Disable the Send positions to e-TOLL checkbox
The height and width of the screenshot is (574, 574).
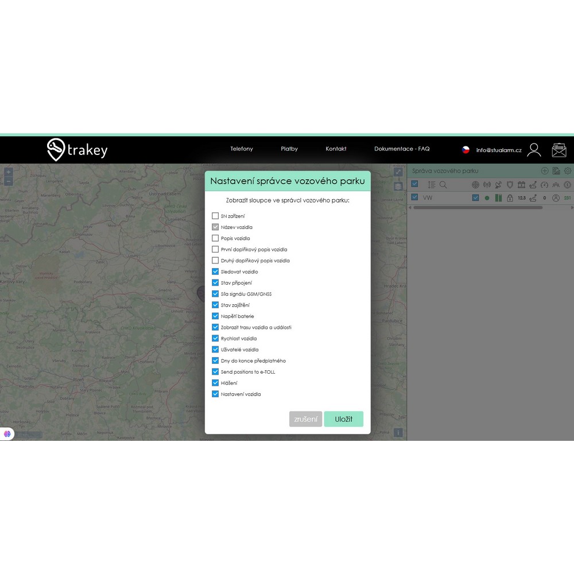[x=215, y=372]
